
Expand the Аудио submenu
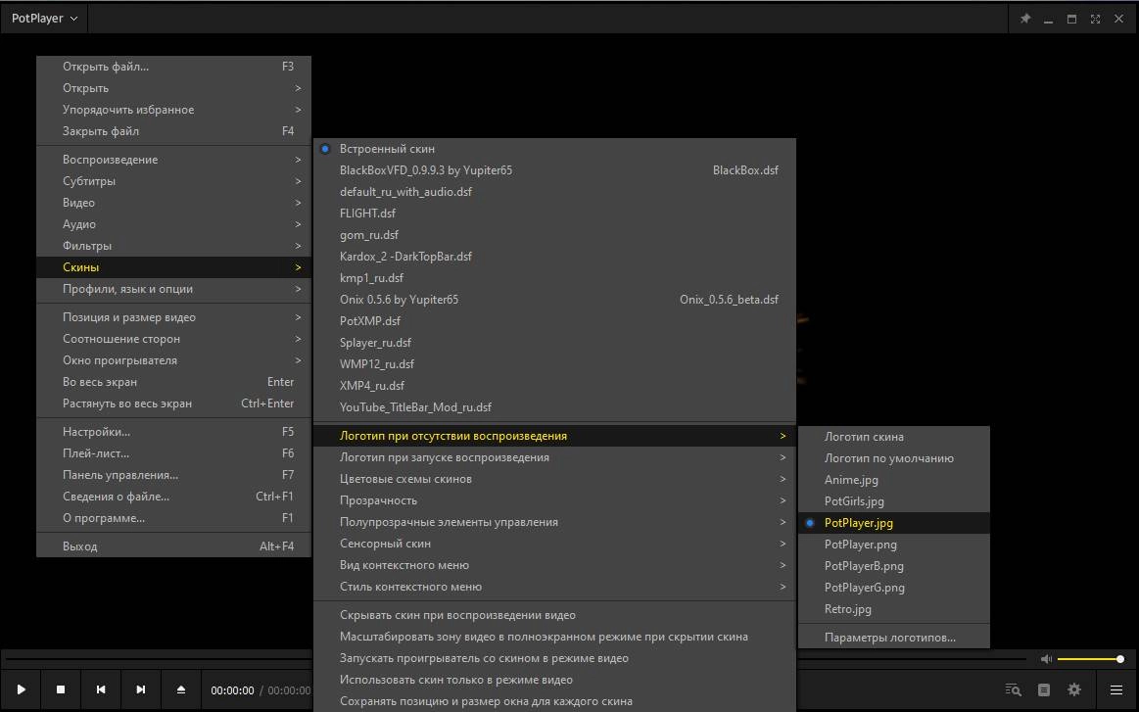173,223
